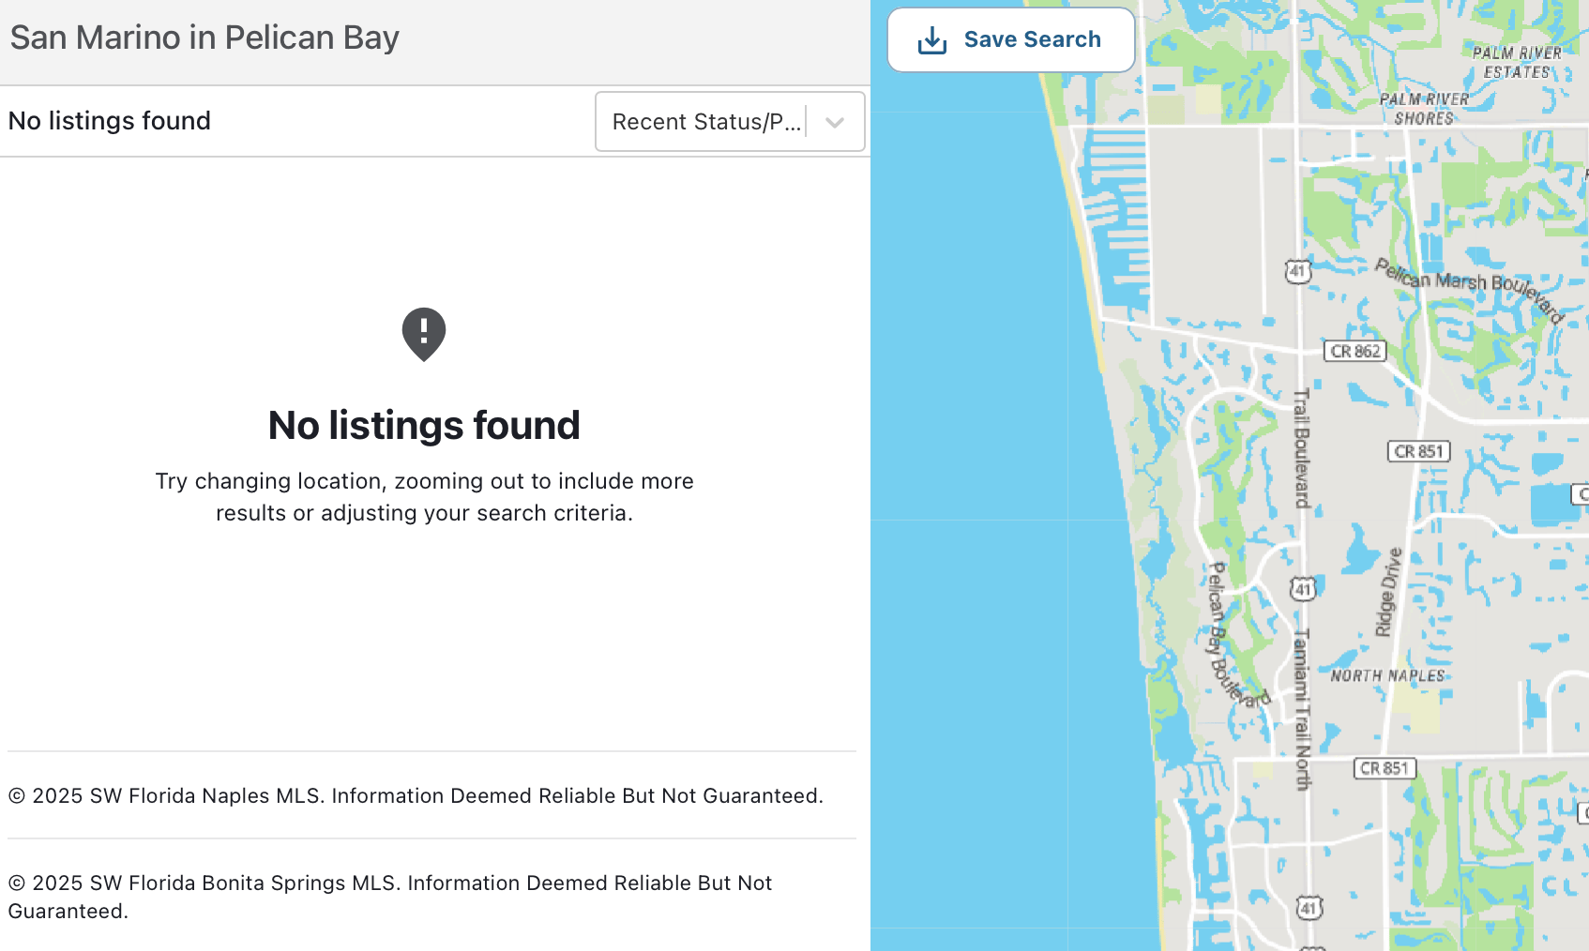Click the Palm River Shores map label
The image size is (1589, 951).
pyautogui.click(x=1424, y=109)
